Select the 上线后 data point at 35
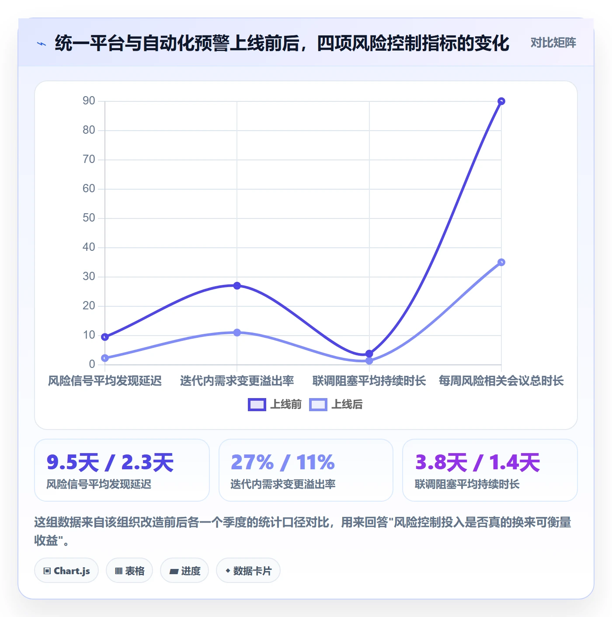Viewport: 612px width, 617px height. (501, 262)
